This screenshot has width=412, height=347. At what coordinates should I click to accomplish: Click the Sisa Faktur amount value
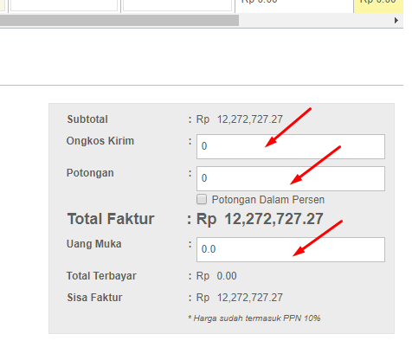[239, 298]
